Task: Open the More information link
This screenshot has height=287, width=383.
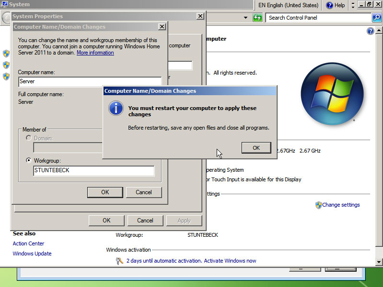Action: pyautogui.click(x=95, y=53)
